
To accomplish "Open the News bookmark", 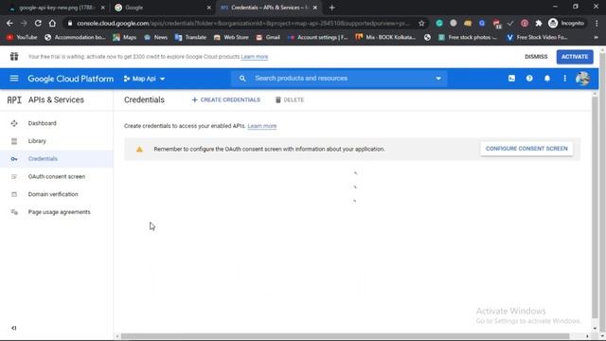I will click(155, 38).
